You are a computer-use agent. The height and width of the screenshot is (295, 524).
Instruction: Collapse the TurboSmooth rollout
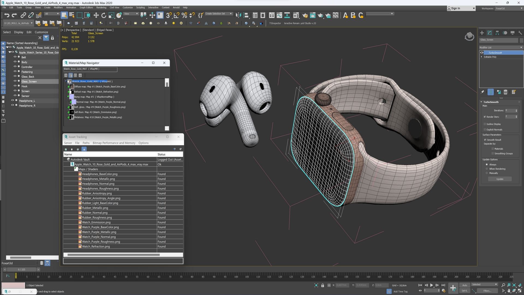(481, 102)
